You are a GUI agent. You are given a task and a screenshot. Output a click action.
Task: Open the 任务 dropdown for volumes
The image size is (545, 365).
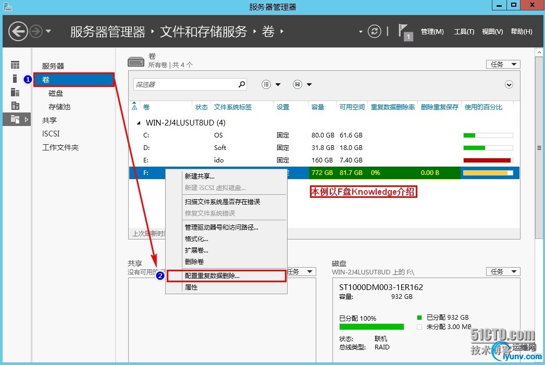point(503,64)
